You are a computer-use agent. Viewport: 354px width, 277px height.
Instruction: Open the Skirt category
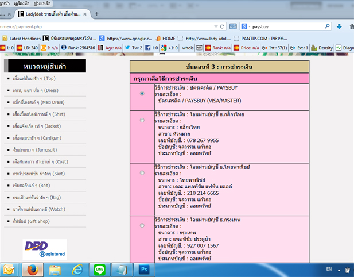[39, 174]
